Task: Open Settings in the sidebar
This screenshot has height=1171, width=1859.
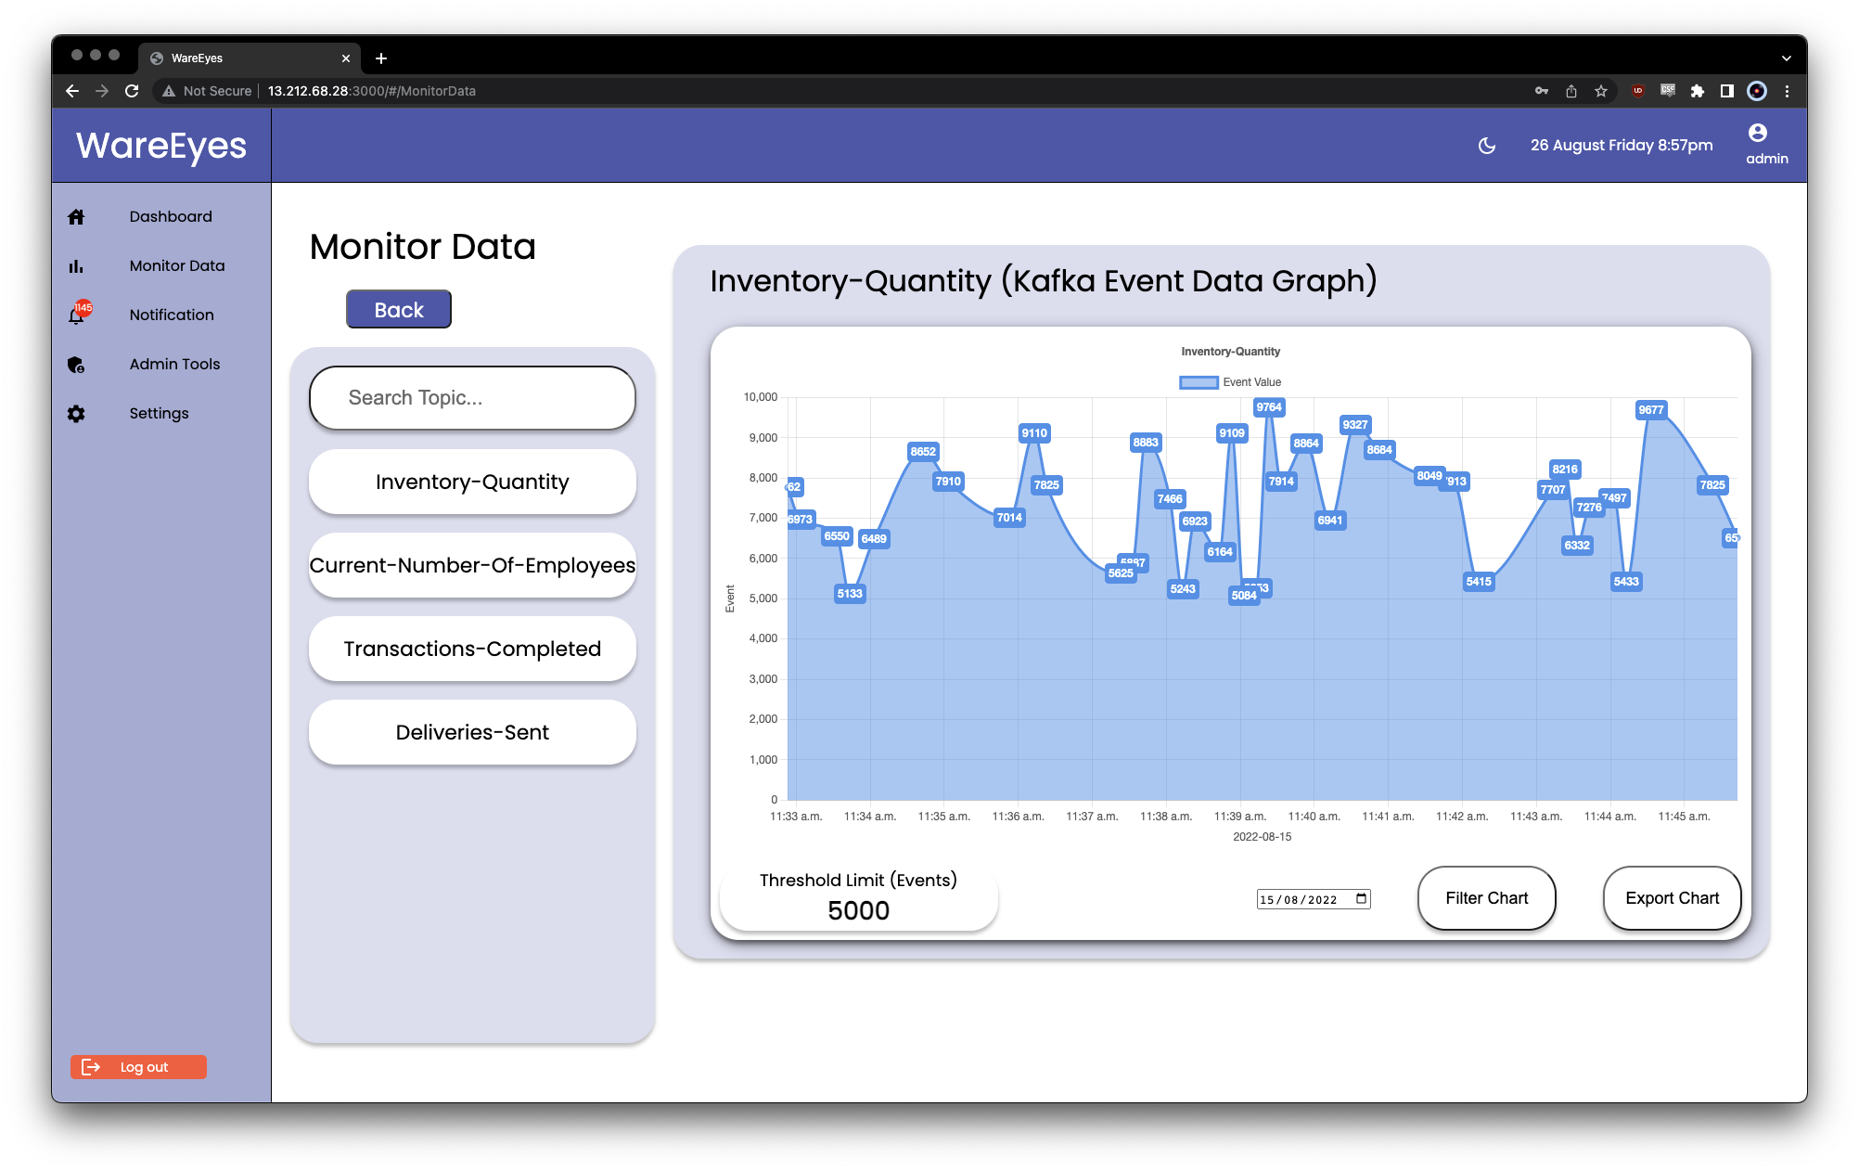Action: pos(159,414)
